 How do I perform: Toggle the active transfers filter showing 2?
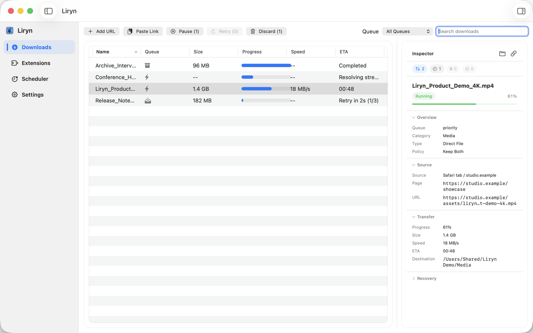coord(420,69)
